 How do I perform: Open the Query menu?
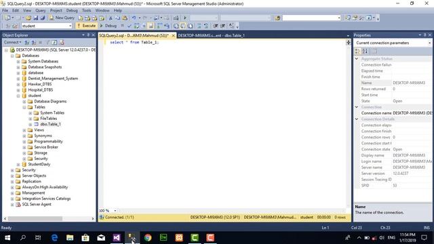coord(41,10)
